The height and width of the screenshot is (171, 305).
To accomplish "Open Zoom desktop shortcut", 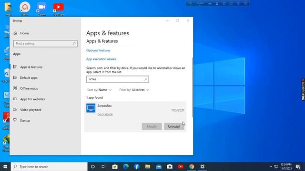I will pyautogui.click(x=41, y=9).
